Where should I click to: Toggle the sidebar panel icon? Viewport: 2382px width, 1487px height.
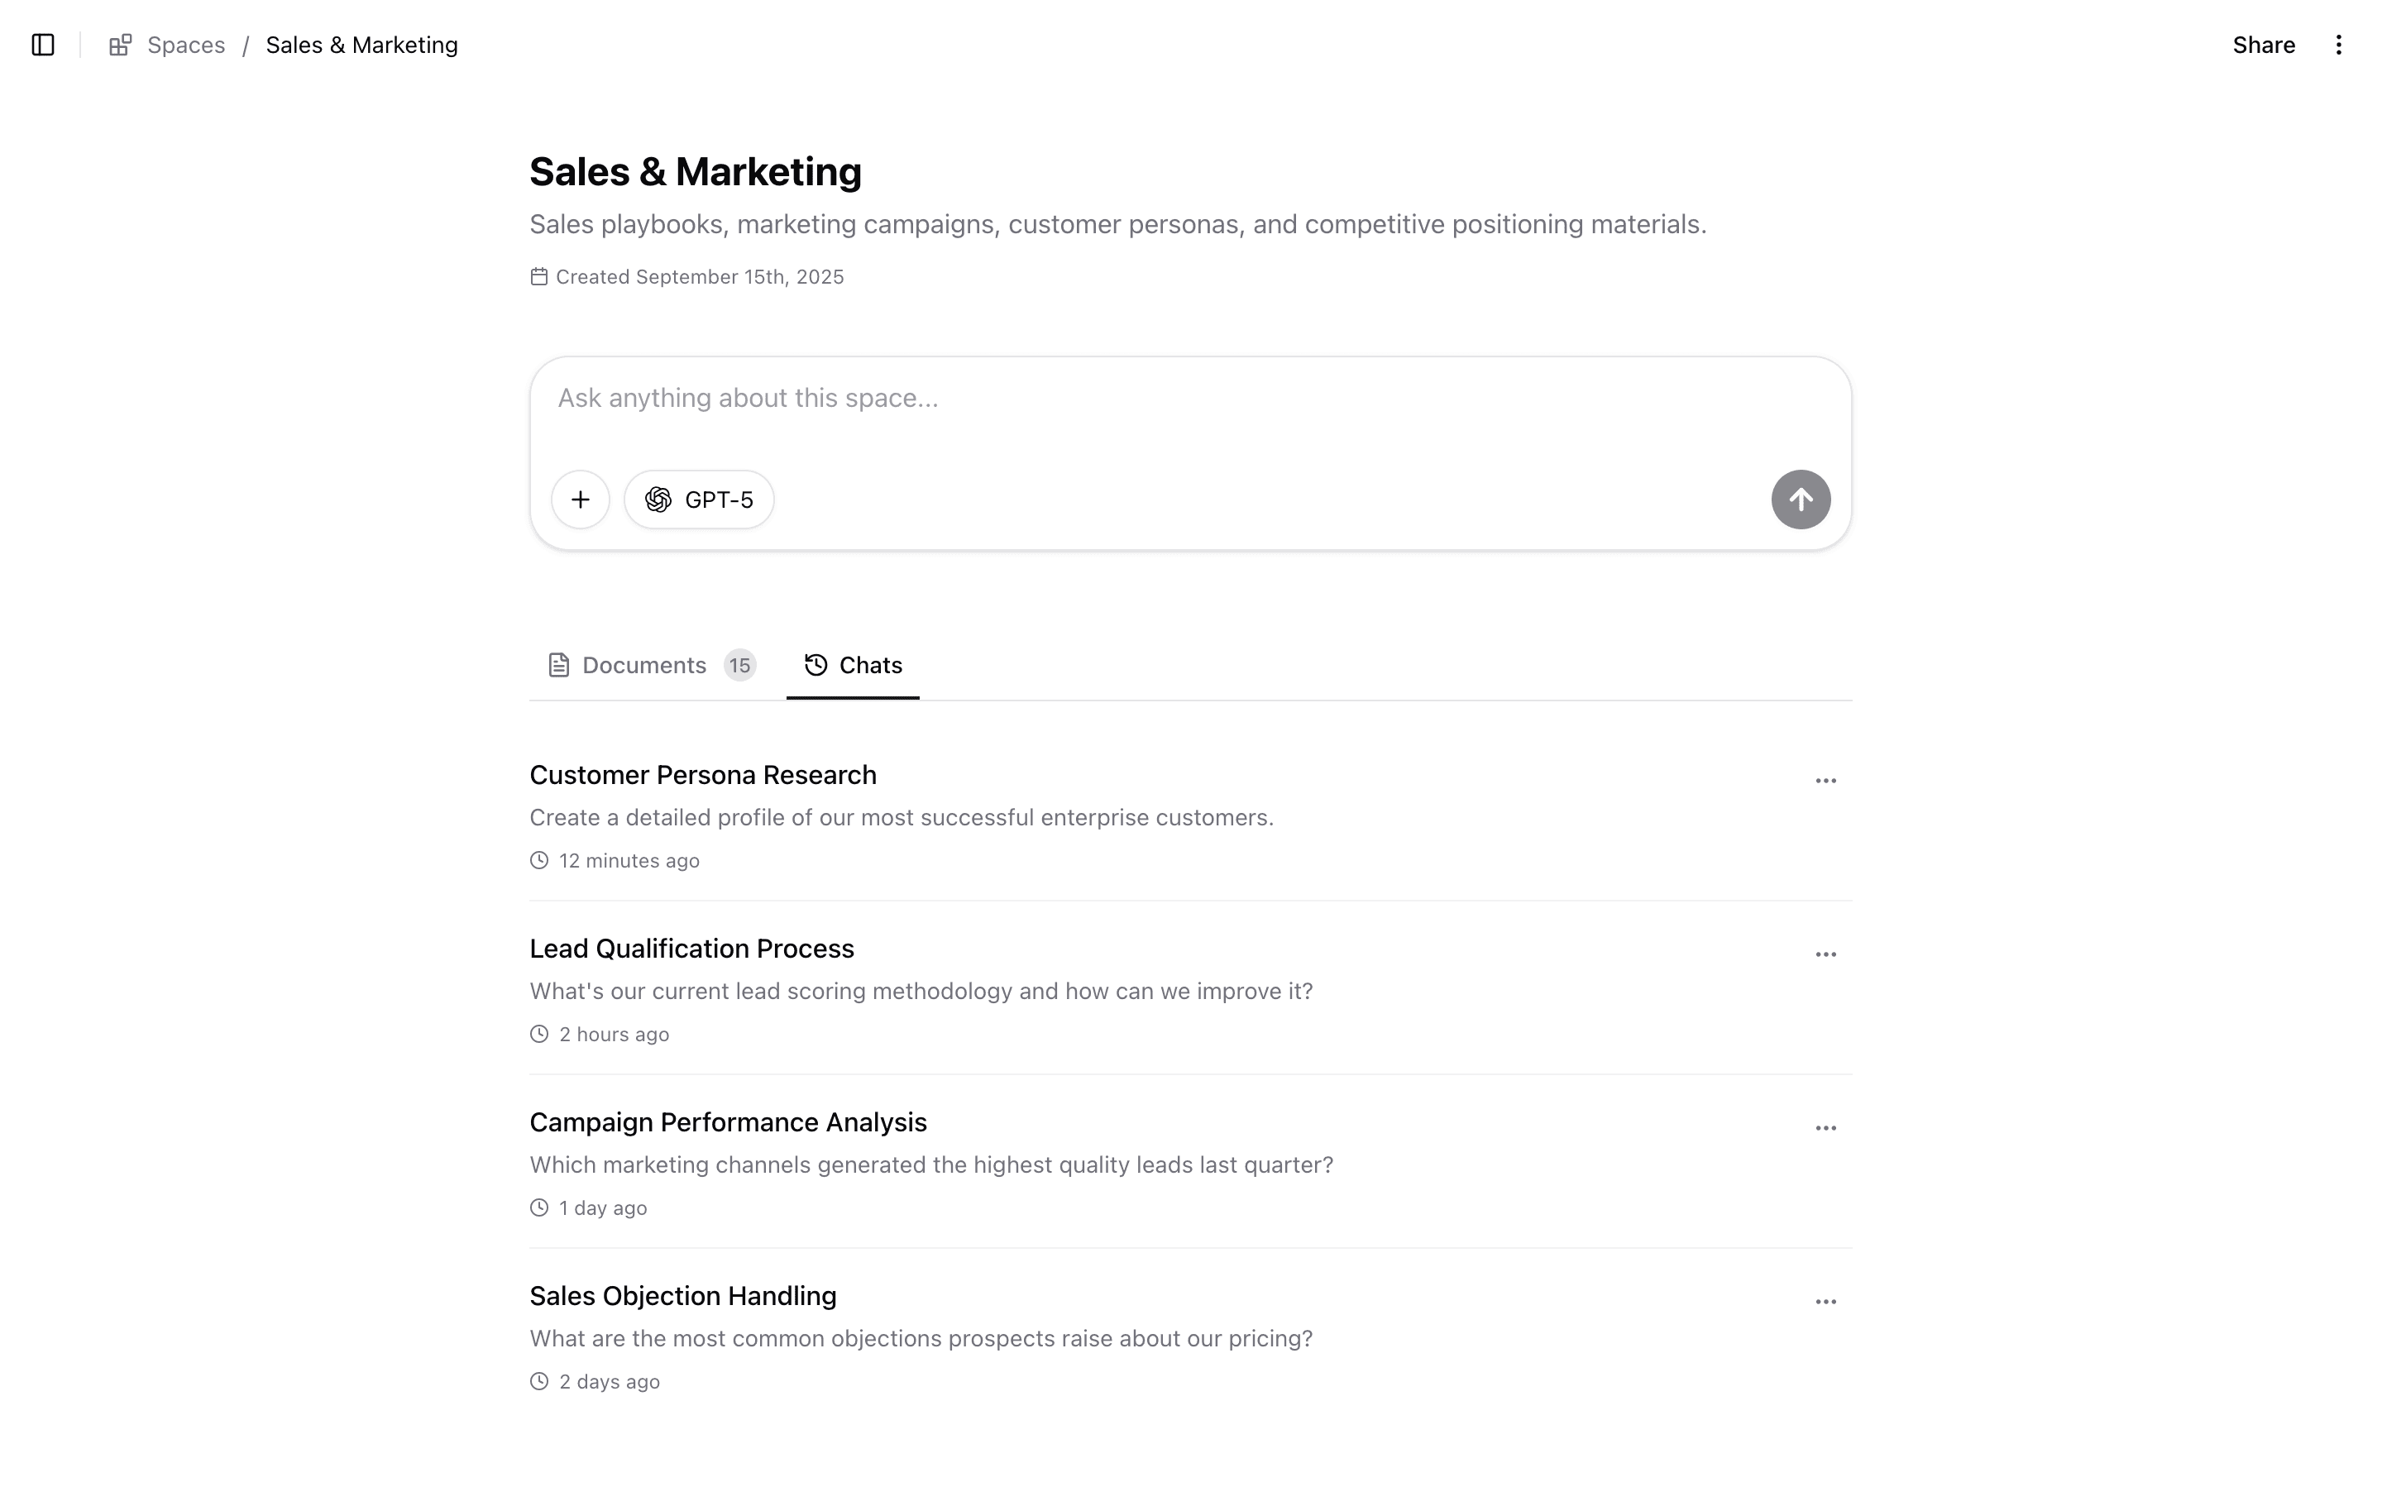[42, 45]
